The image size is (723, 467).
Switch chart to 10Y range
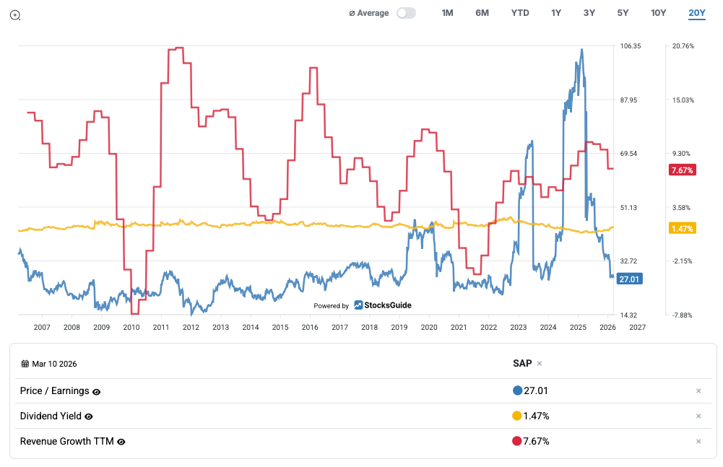658,13
